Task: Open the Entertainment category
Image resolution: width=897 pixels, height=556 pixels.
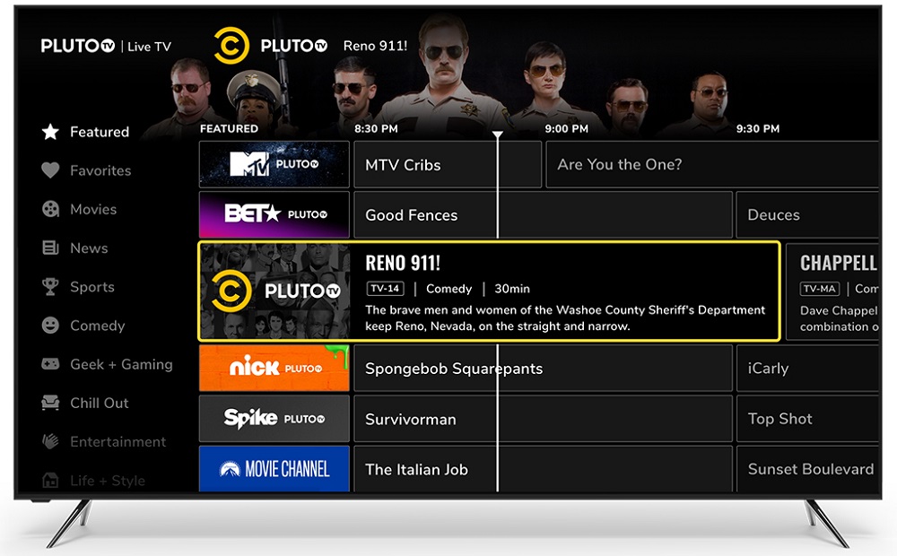Action: tap(118, 441)
